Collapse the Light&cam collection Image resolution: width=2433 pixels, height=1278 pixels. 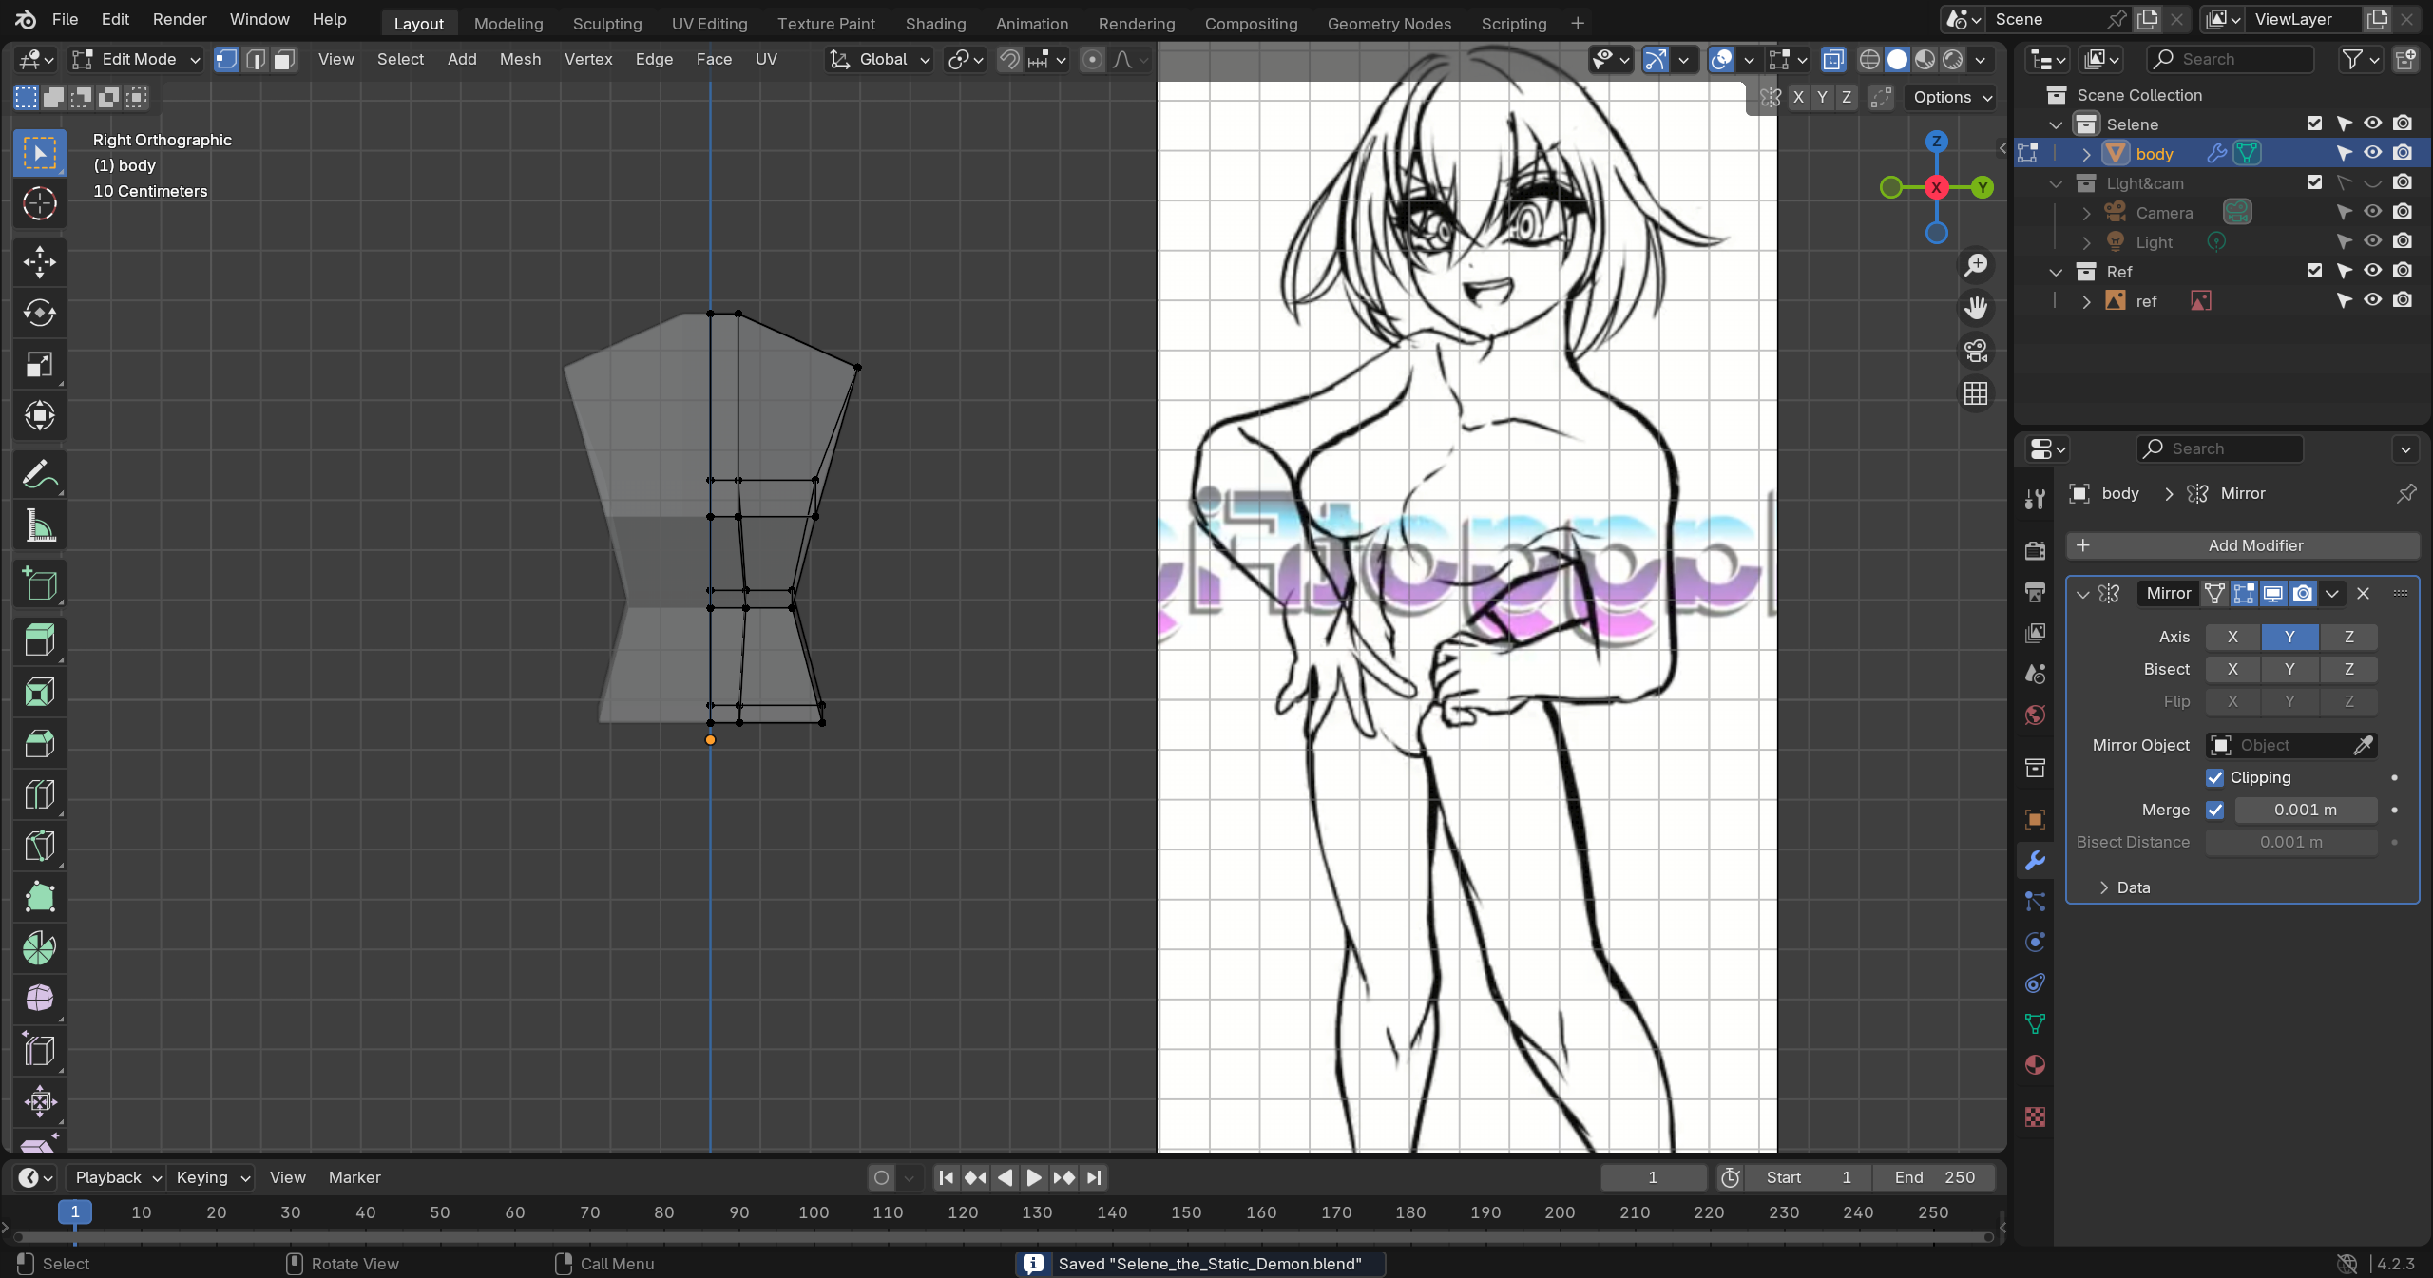coord(2057,183)
